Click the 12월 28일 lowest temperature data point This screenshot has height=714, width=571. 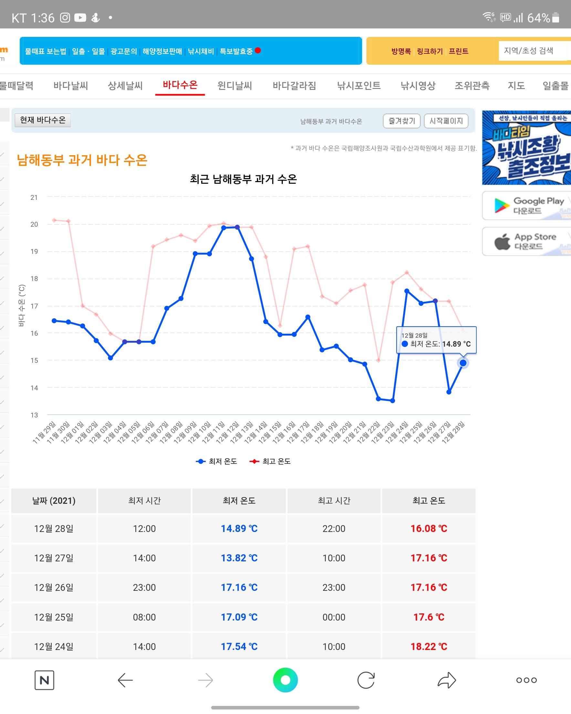[x=463, y=363]
